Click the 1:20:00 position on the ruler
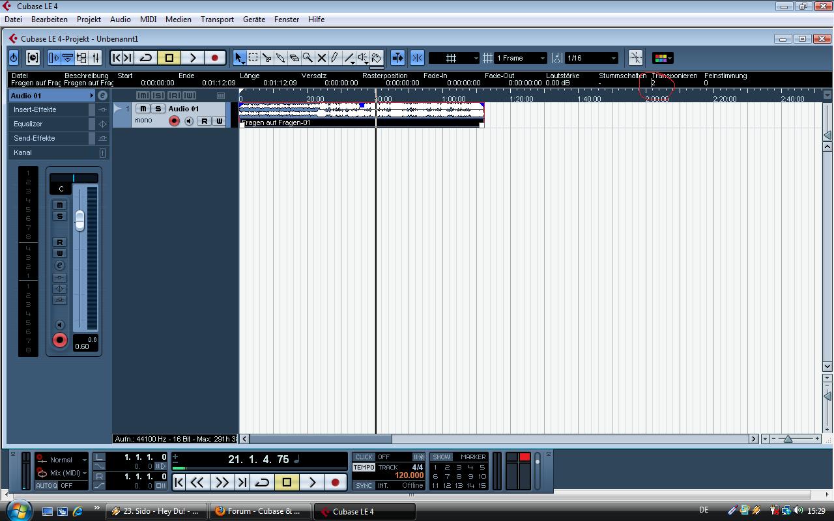The image size is (834, 521). [x=521, y=99]
